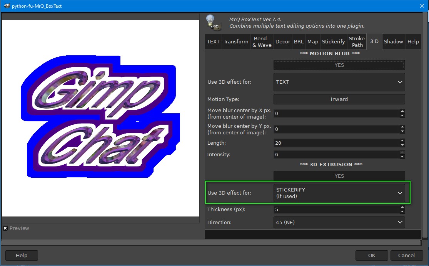Screen dimensions: 429x266
Task: Click the lightbulb plugin icon
Action: pyautogui.click(x=214, y=22)
